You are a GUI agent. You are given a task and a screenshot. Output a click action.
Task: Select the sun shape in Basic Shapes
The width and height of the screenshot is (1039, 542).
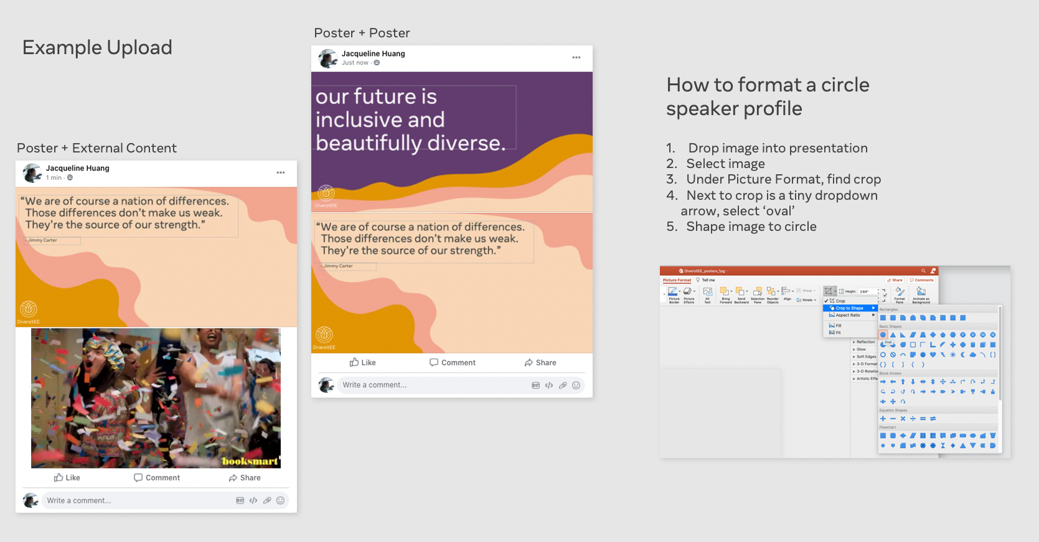click(952, 355)
